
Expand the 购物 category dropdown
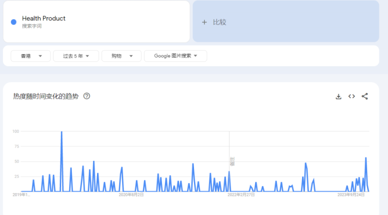121,56
